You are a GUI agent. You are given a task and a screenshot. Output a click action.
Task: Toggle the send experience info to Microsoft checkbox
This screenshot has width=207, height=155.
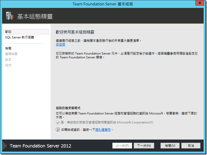[x=58, y=122]
